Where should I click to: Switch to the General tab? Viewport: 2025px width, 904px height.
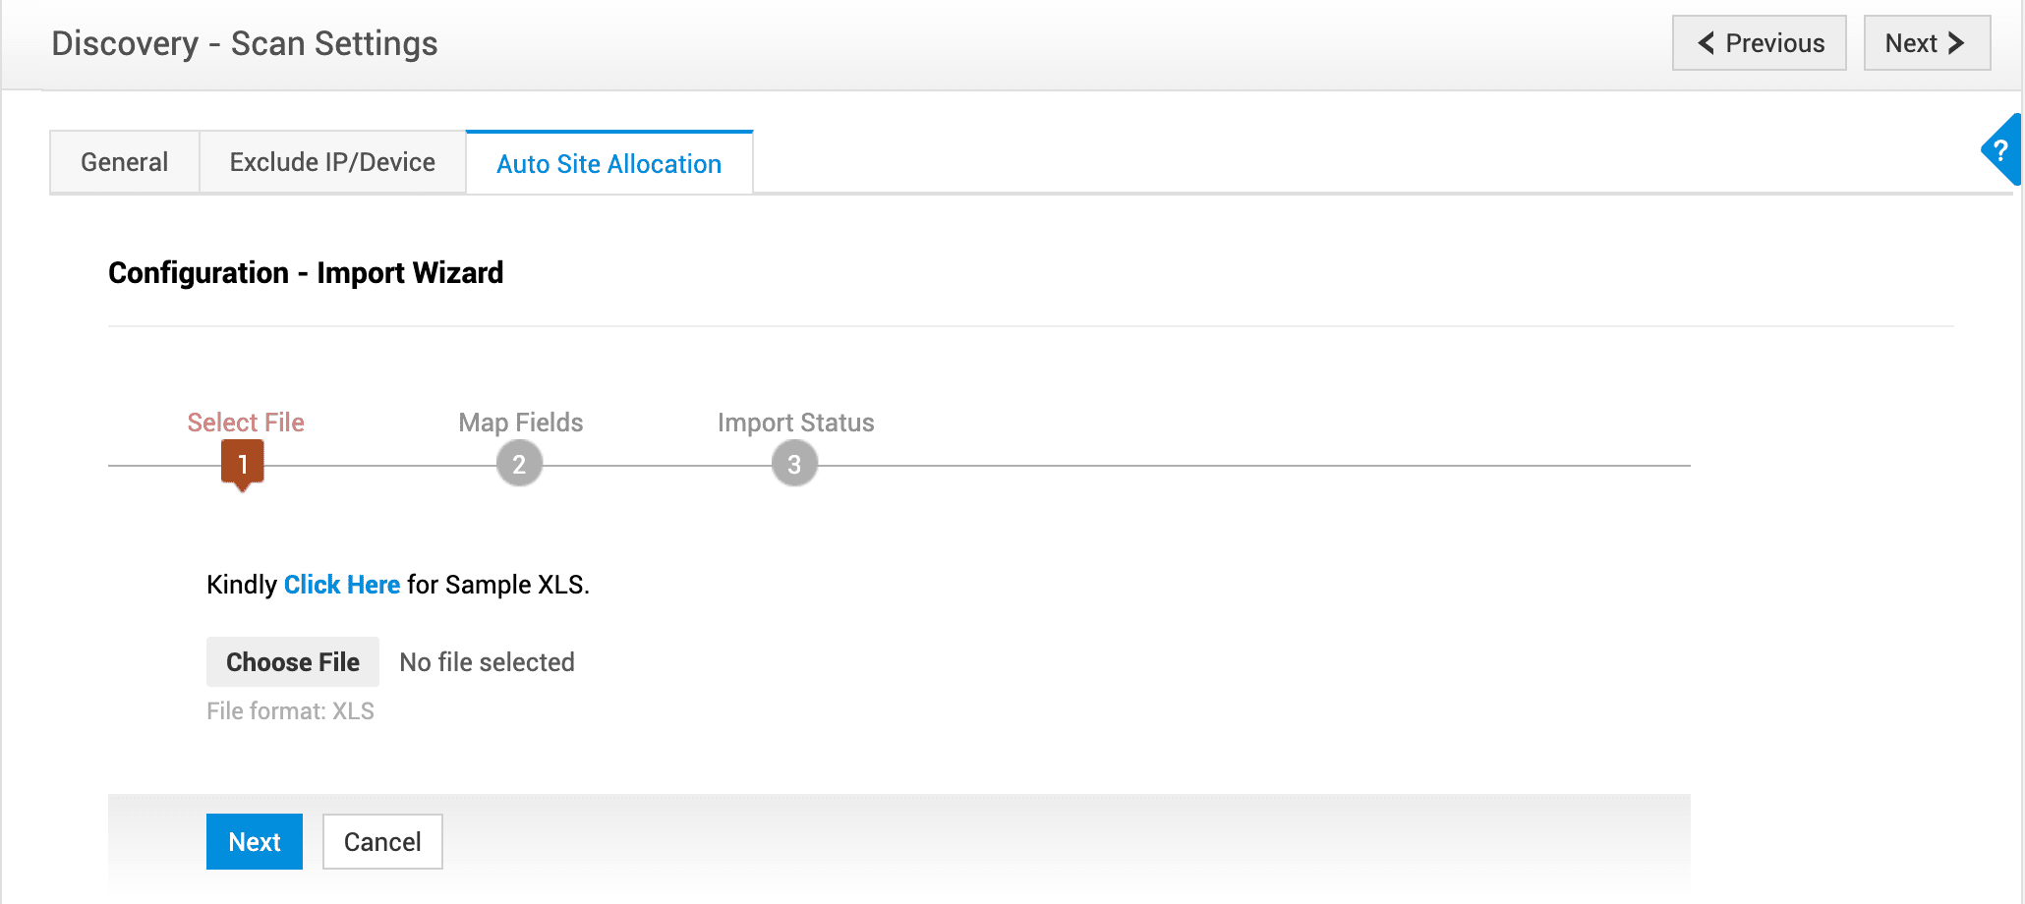point(125,162)
